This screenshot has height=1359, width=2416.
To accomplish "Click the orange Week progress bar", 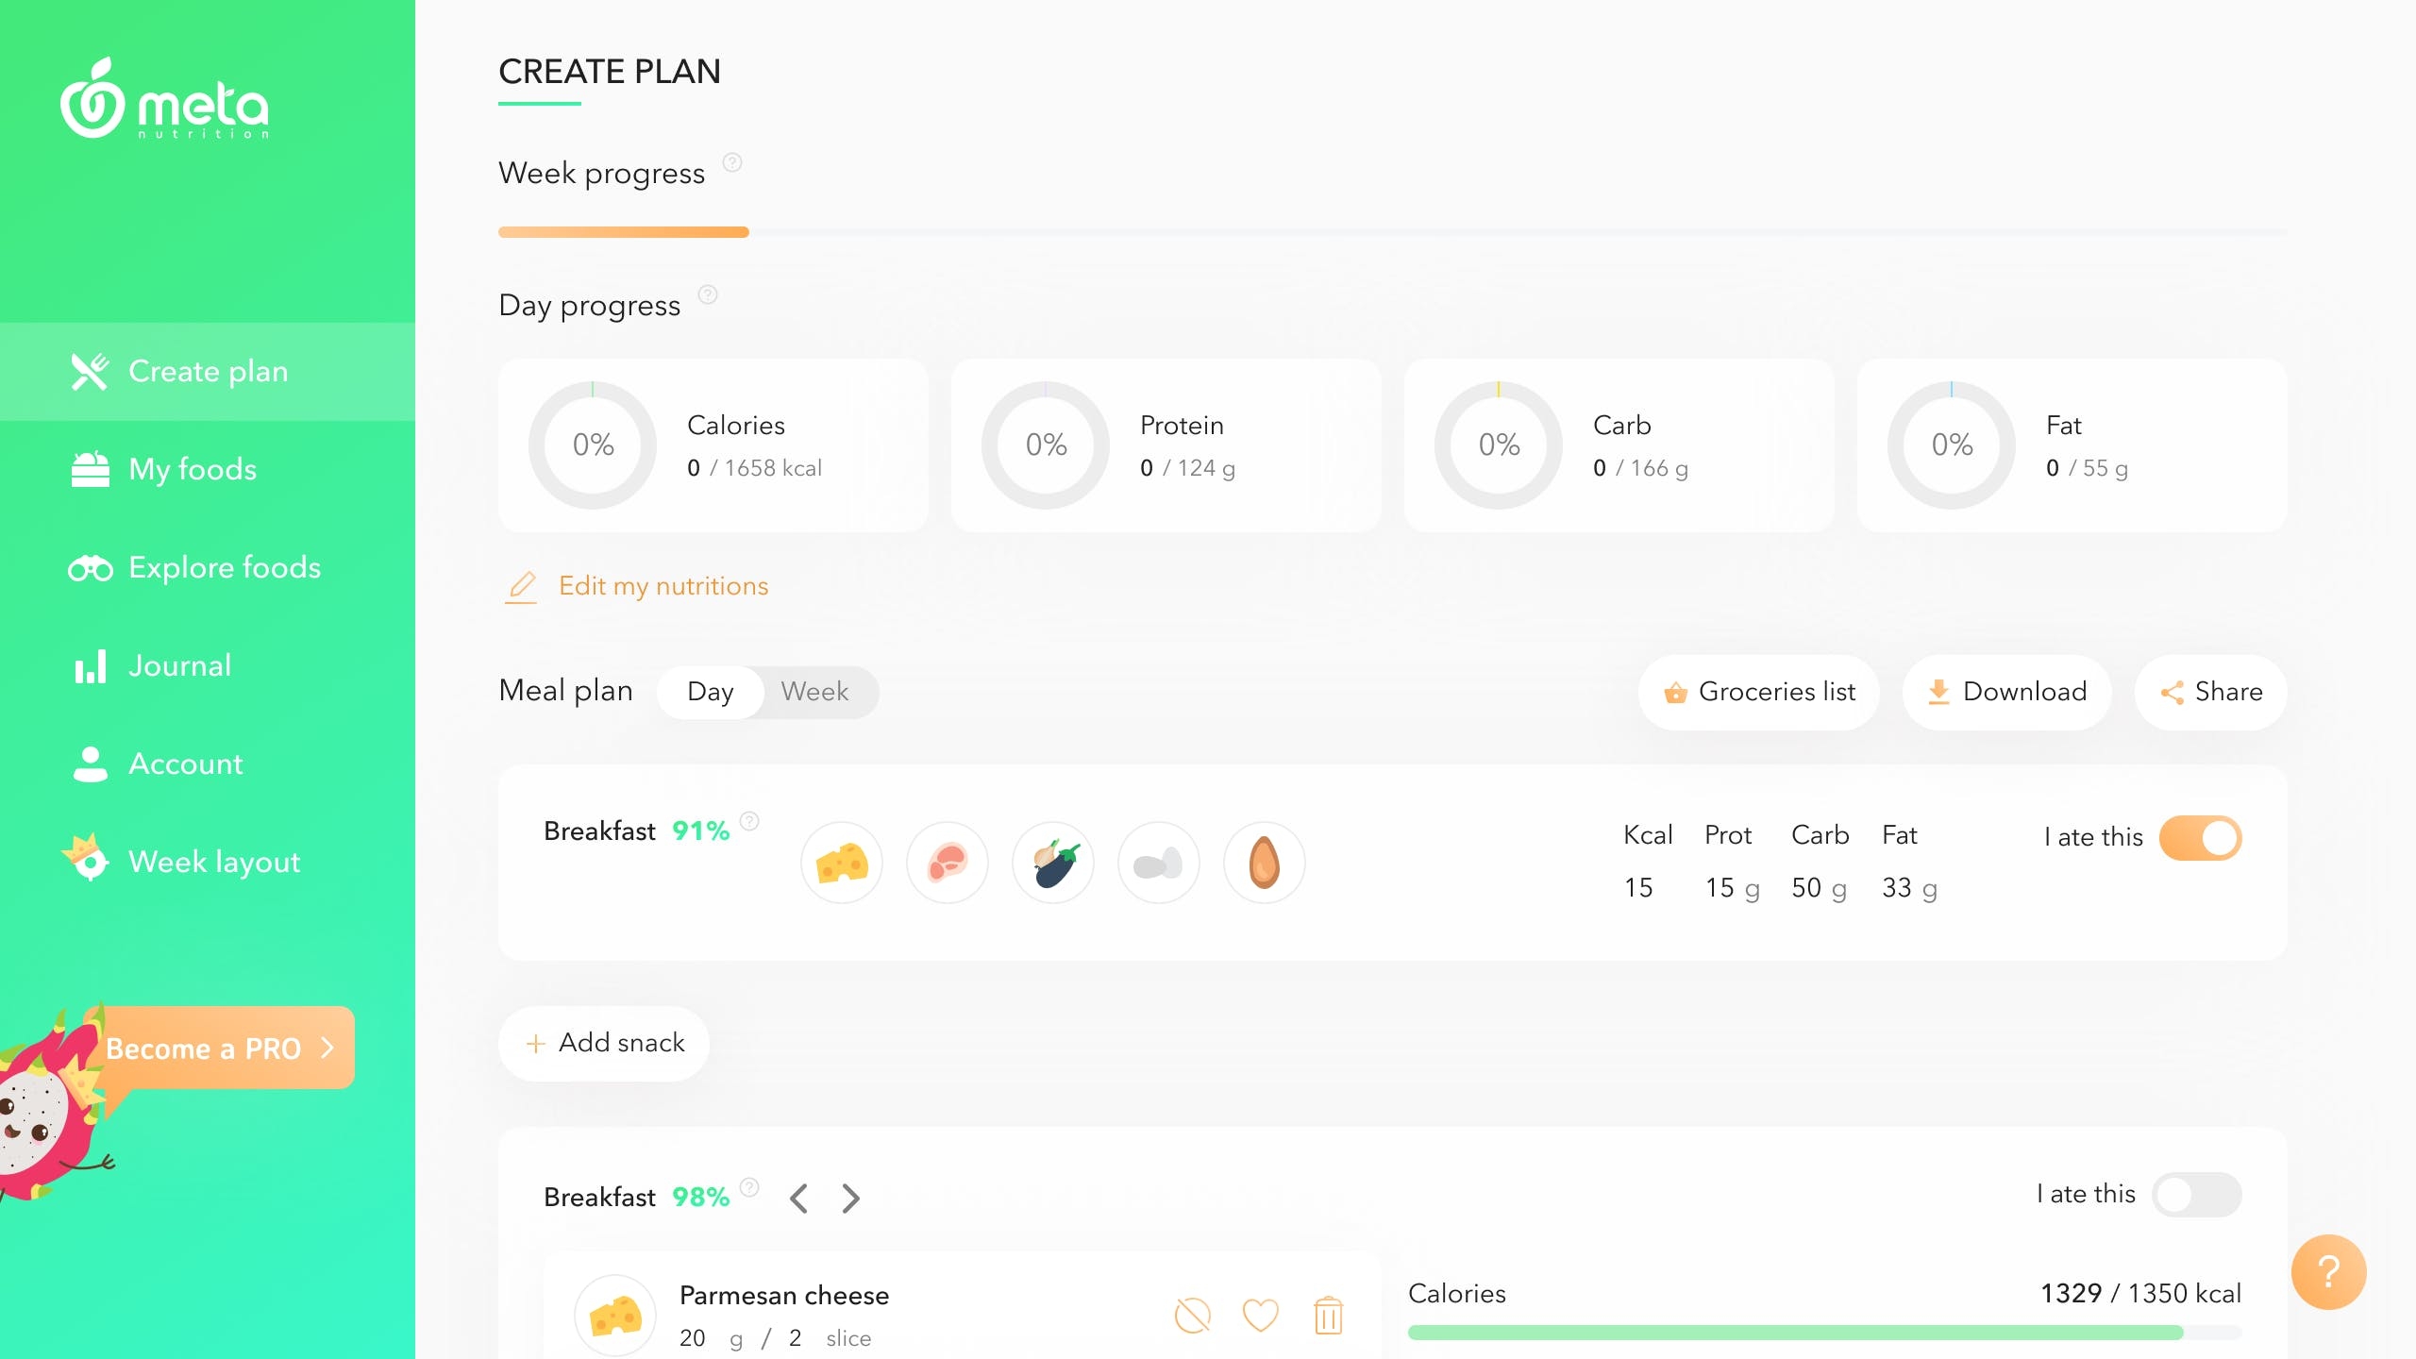I will click(624, 232).
